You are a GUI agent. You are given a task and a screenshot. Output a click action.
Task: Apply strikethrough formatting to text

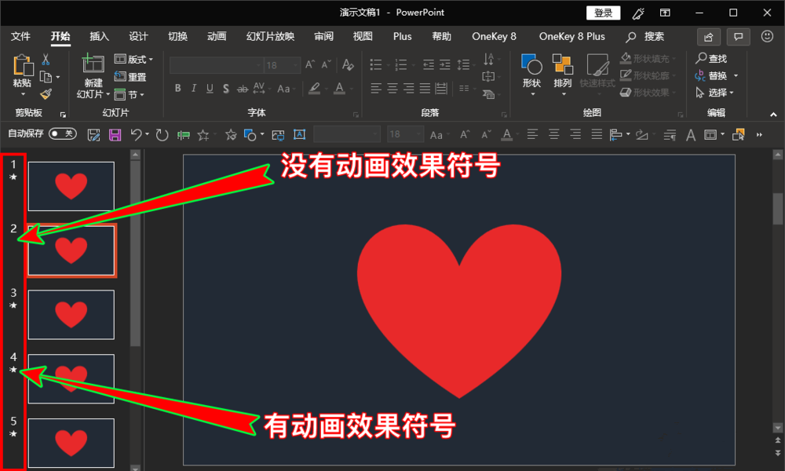pyautogui.click(x=242, y=89)
